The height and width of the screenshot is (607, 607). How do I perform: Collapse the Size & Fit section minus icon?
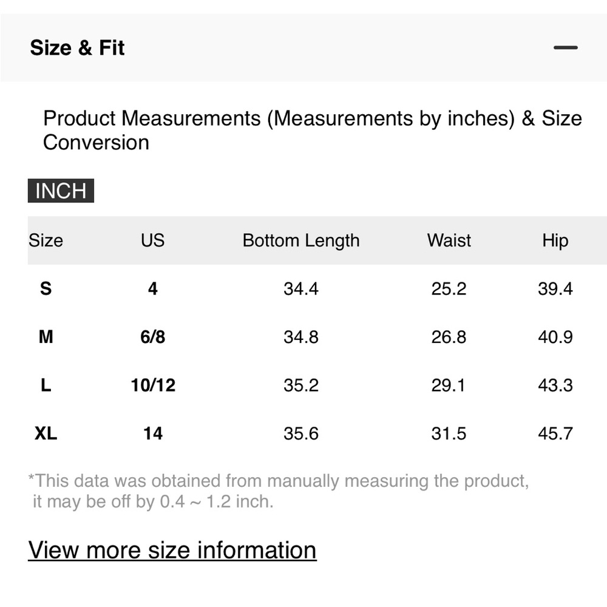[x=565, y=48]
